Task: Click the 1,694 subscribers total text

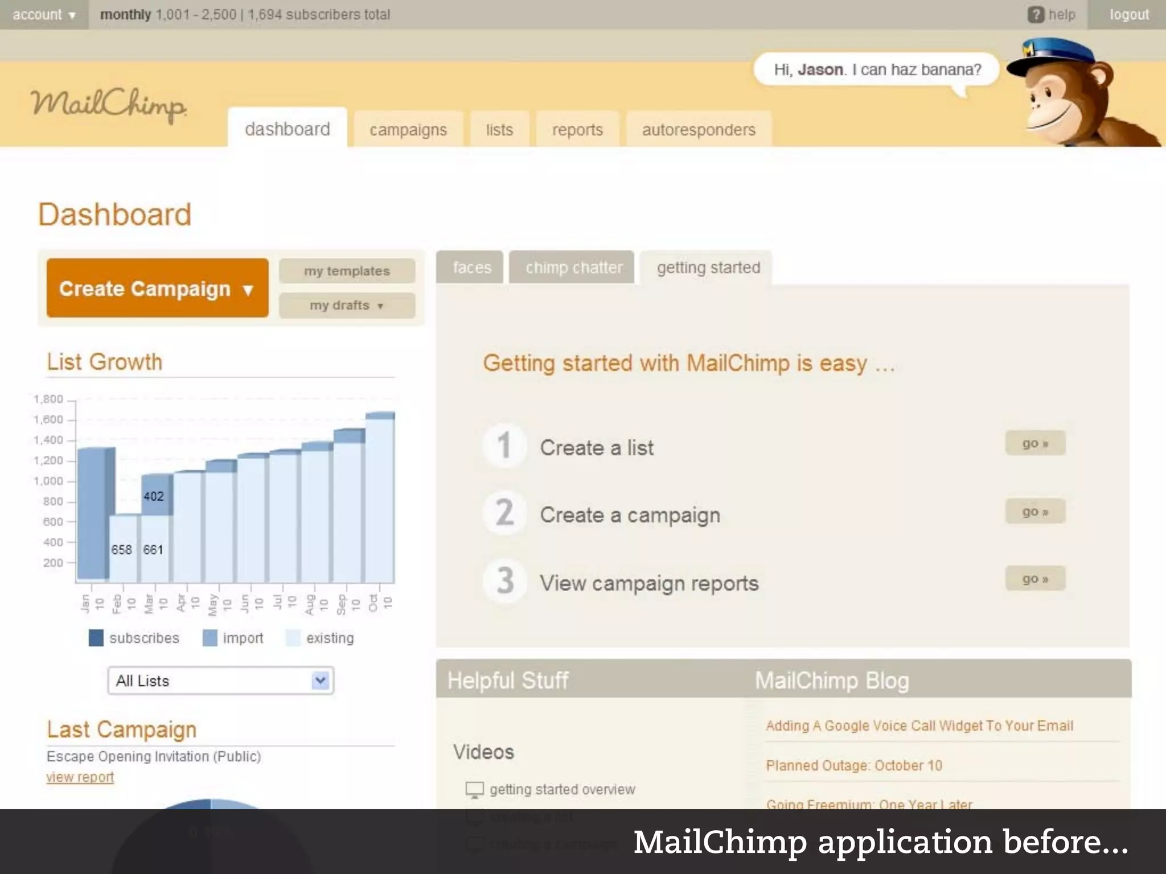Action: 319,15
